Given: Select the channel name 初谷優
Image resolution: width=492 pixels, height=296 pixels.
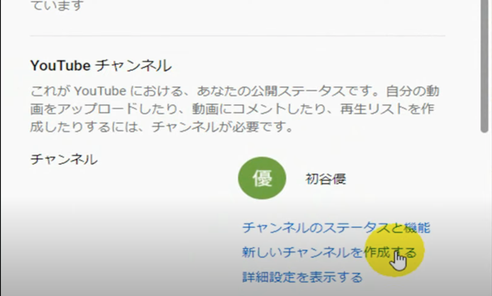Looking at the screenshot, I should [326, 179].
